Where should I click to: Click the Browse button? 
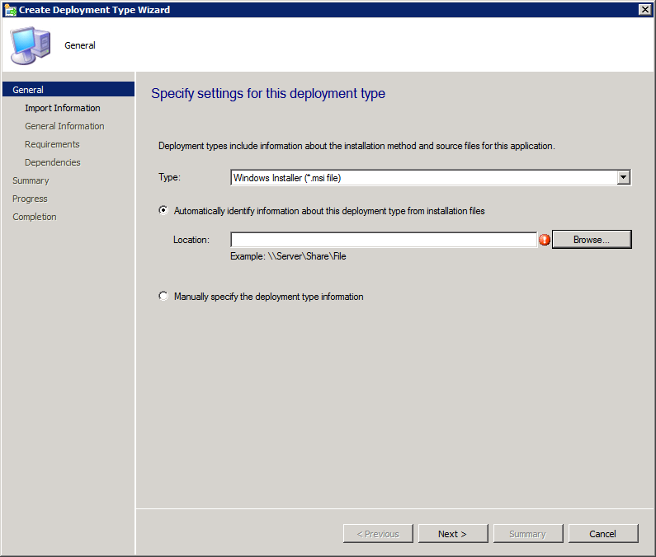(x=592, y=240)
